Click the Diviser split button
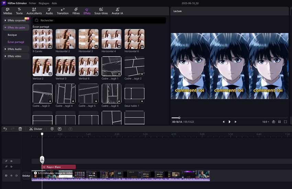The height and width of the screenshot is (189, 292). [x=36, y=129]
